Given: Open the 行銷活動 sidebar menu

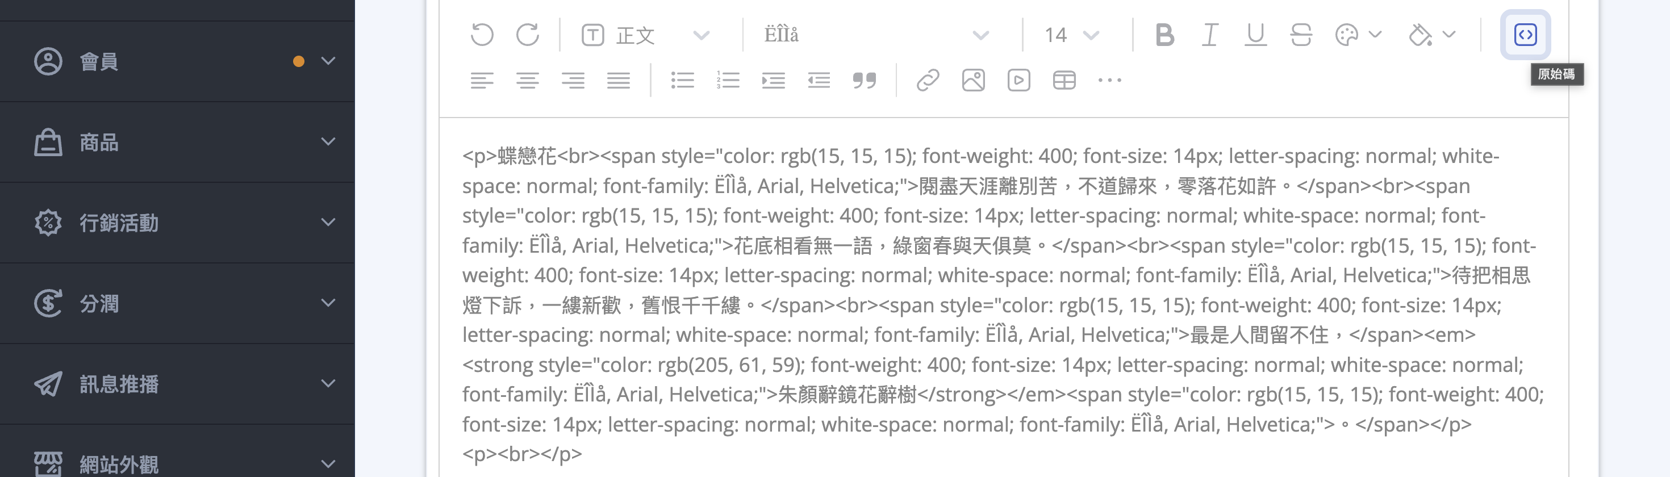Looking at the screenshot, I should (x=177, y=222).
